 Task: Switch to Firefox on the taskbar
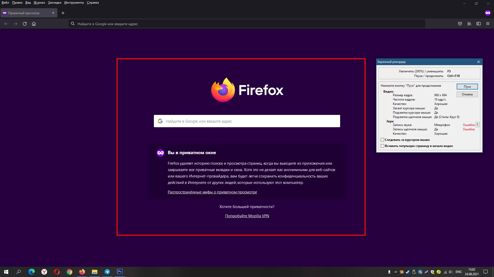(82, 272)
